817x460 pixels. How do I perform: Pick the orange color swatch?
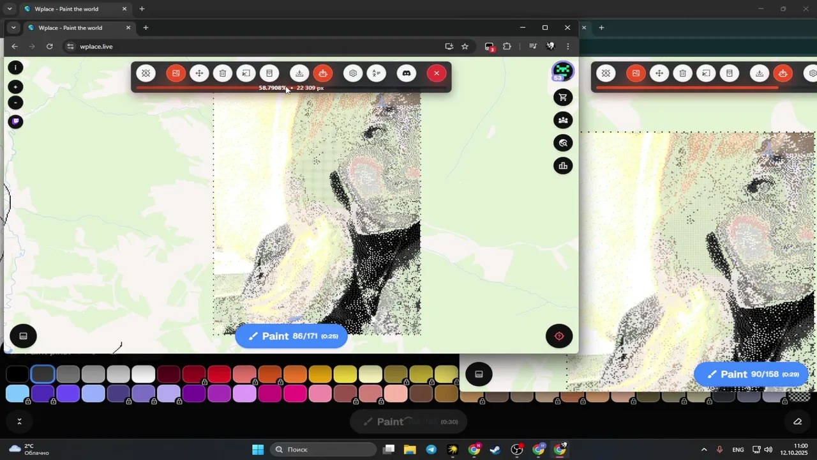(295, 374)
